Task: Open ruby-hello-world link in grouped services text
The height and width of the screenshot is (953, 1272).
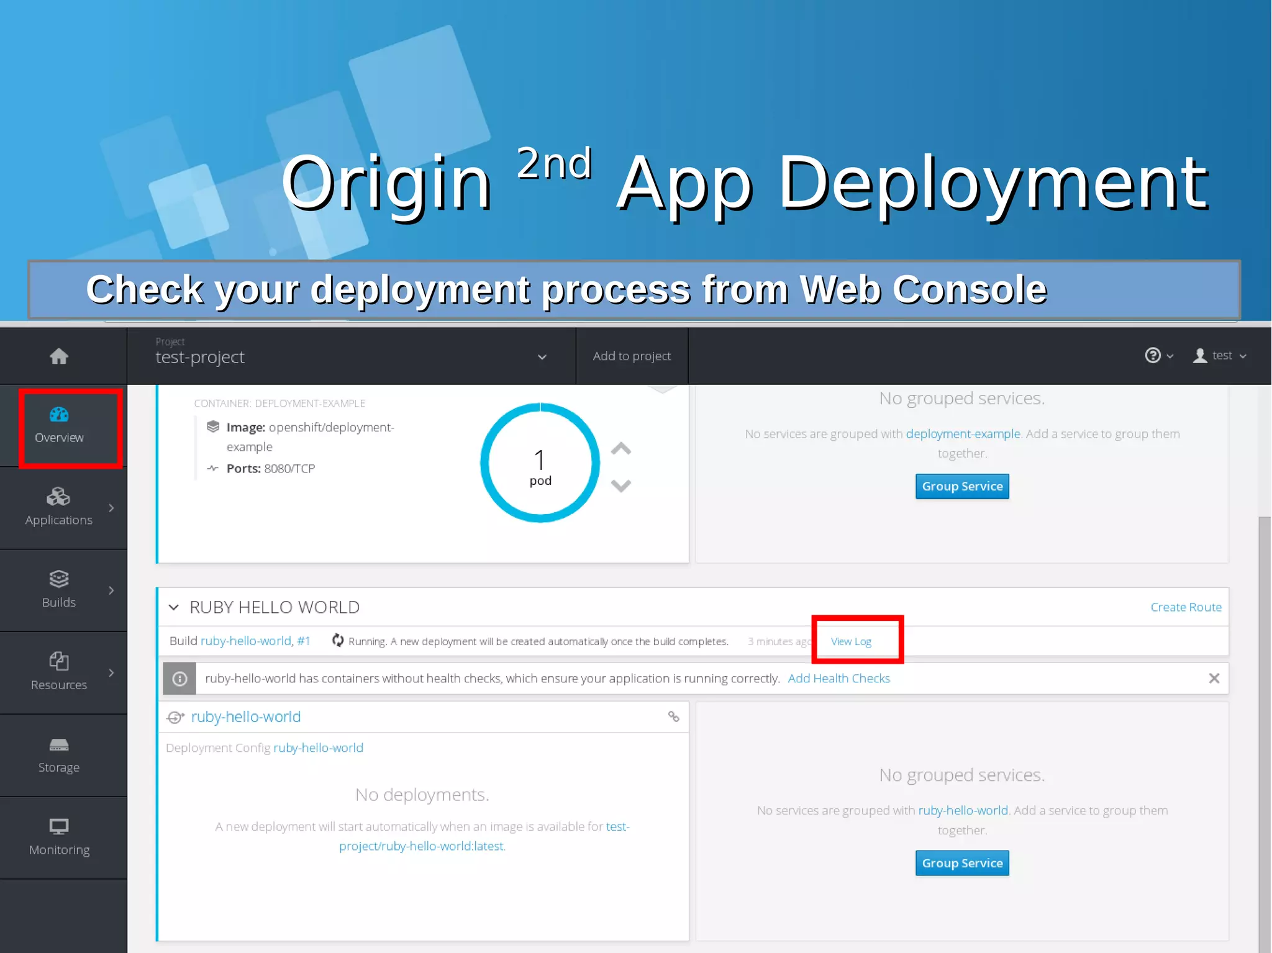Action: 963,810
